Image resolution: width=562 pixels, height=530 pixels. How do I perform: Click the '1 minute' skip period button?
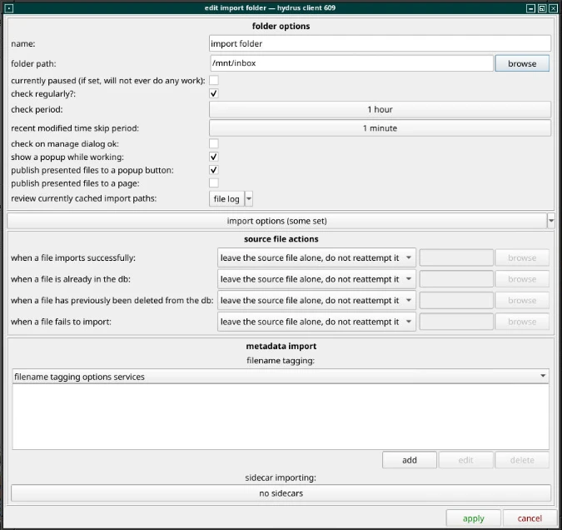click(380, 128)
